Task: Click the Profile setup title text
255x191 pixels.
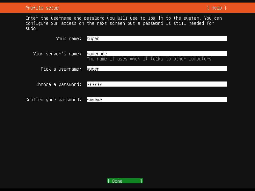Action: click(x=42, y=8)
